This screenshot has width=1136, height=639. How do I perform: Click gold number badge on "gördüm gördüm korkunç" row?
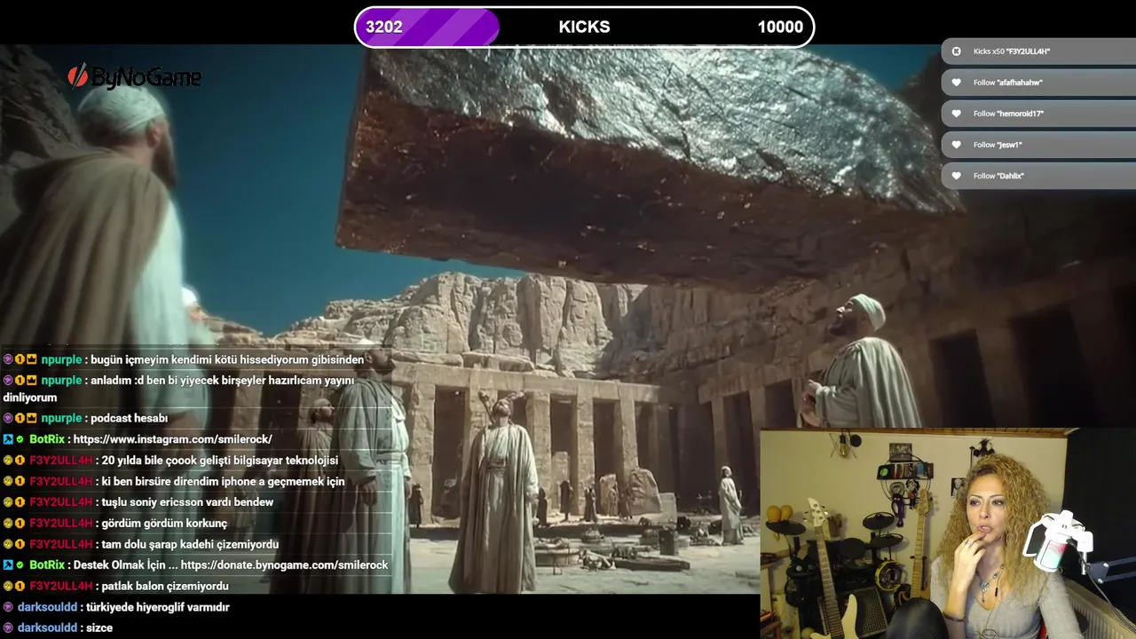click(x=20, y=524)
